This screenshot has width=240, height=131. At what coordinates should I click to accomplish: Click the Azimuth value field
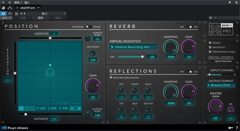point(54,34)
